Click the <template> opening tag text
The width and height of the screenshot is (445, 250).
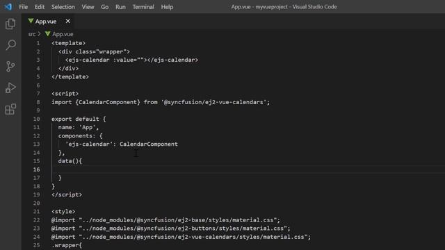click(68, 43)
